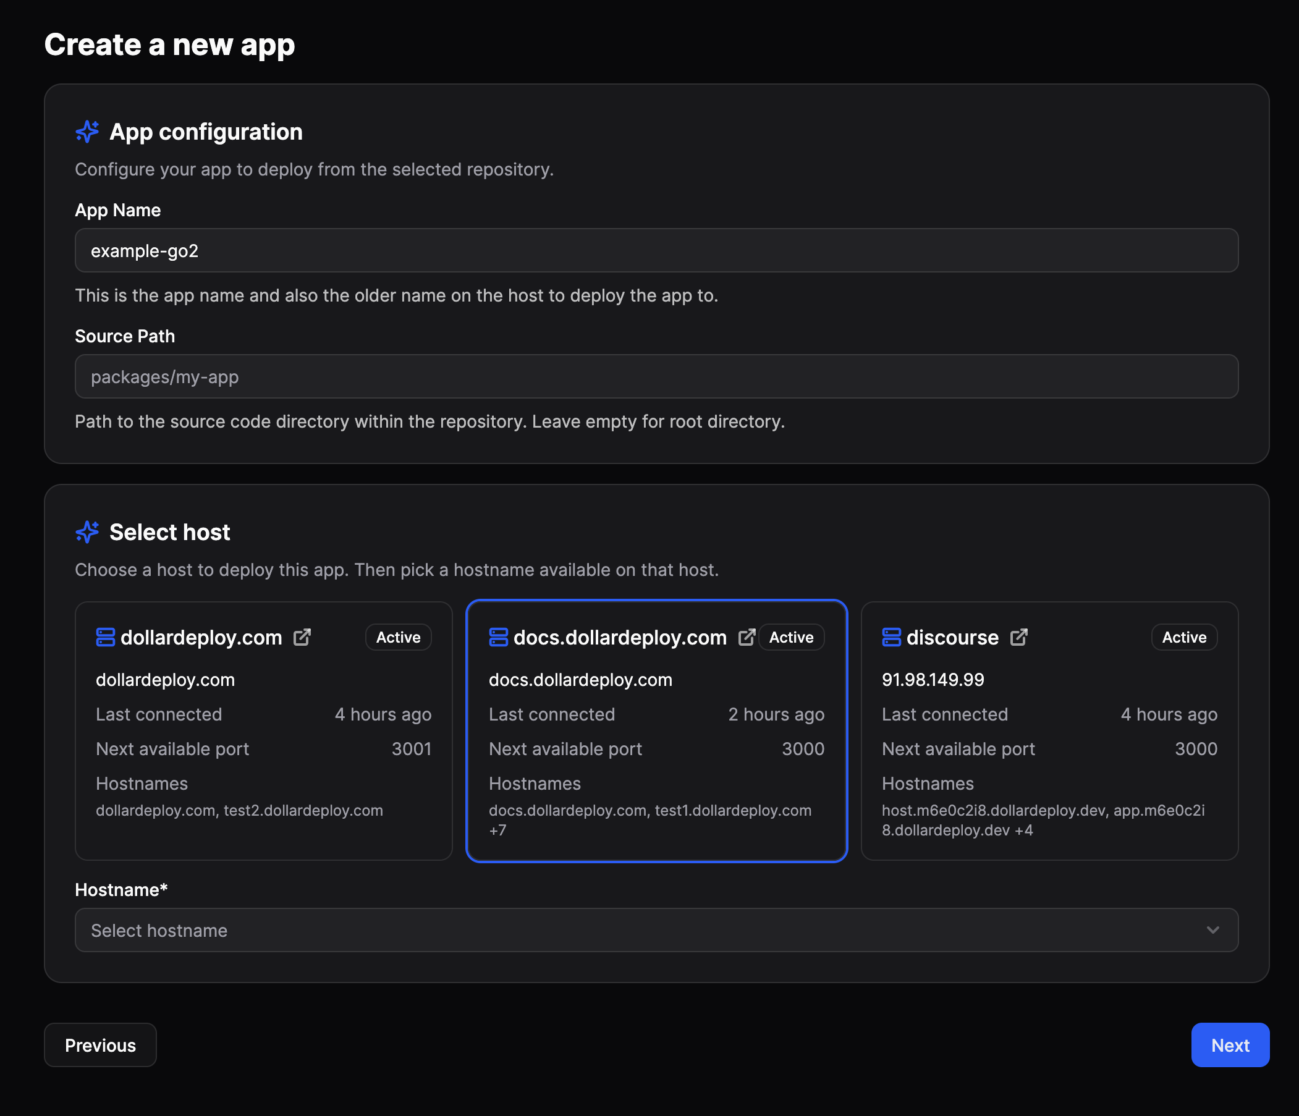Click sparkle icon next to App configuration
1299x1116 pixels.
(x=87, y=132)
